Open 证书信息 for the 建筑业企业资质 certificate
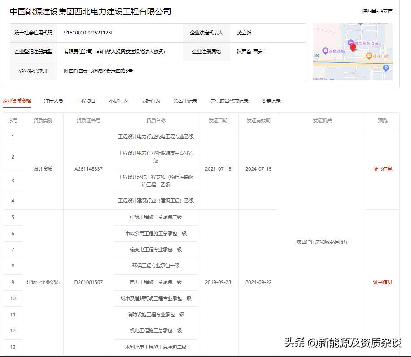Viewport: 411px width, 357px height. pyautogui.click(x=382, y=282)
